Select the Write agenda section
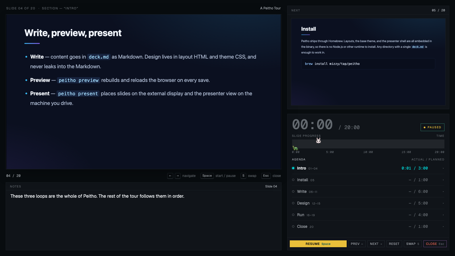The height and width of the screenshot is (256, 455). point(368,191)
